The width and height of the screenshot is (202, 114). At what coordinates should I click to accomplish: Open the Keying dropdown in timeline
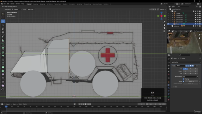15,104
